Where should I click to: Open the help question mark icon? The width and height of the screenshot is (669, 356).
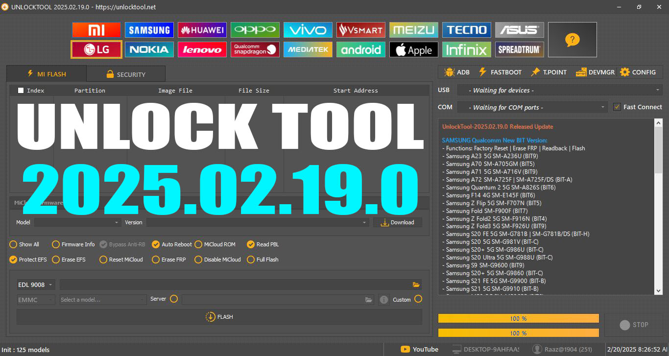click(x=572, y=40)
